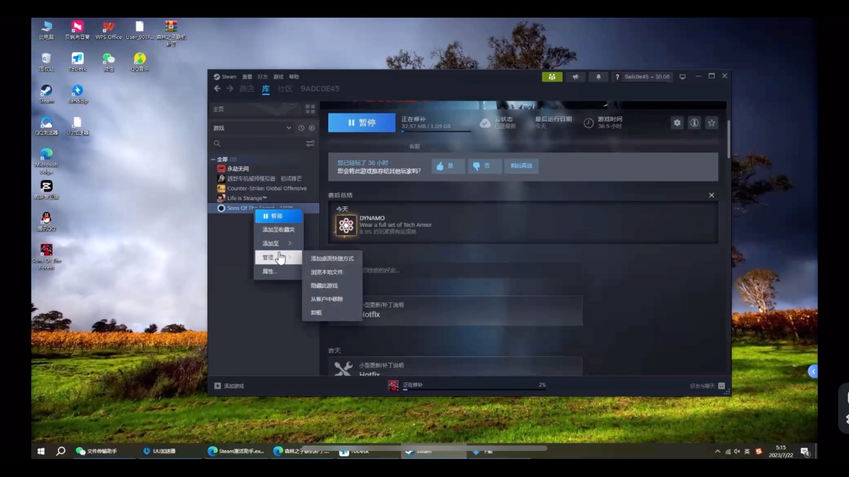Click the bottom 正在修补 download progress bar

tap(474, 390)
